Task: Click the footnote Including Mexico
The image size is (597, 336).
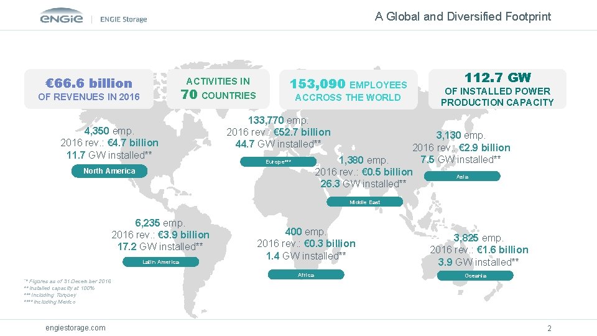Action: 50,302
